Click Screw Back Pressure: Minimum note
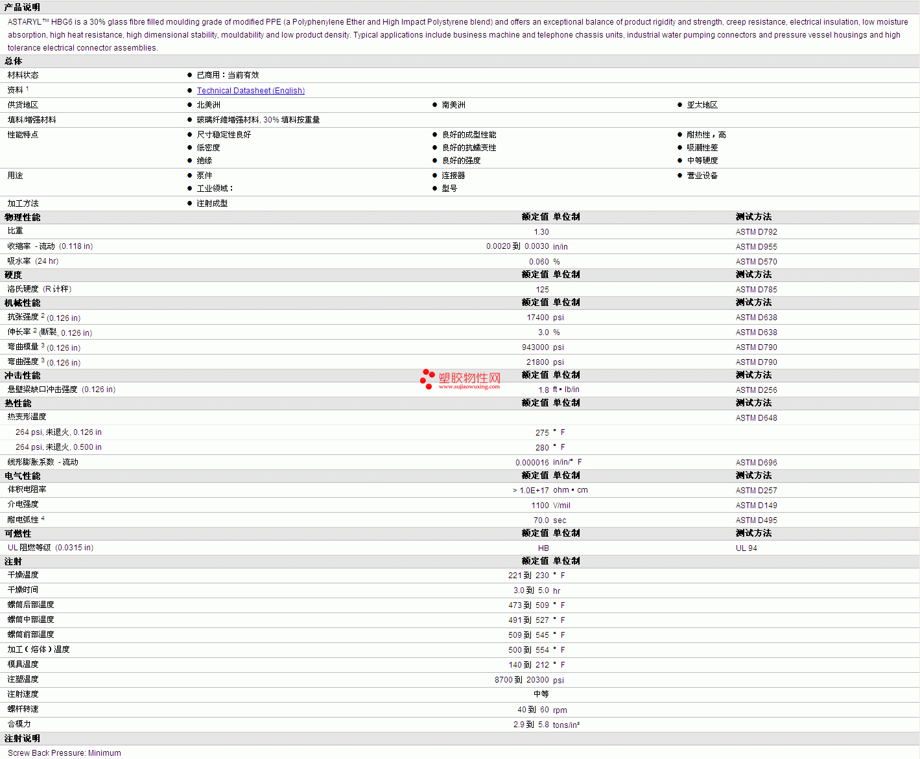Screen dimensions: 920x759 pyautogui.click(x=64, y=753)
